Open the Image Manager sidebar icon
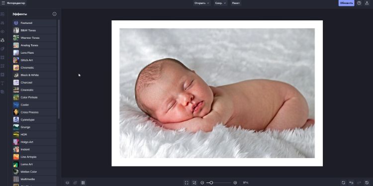 click(2, 14)
